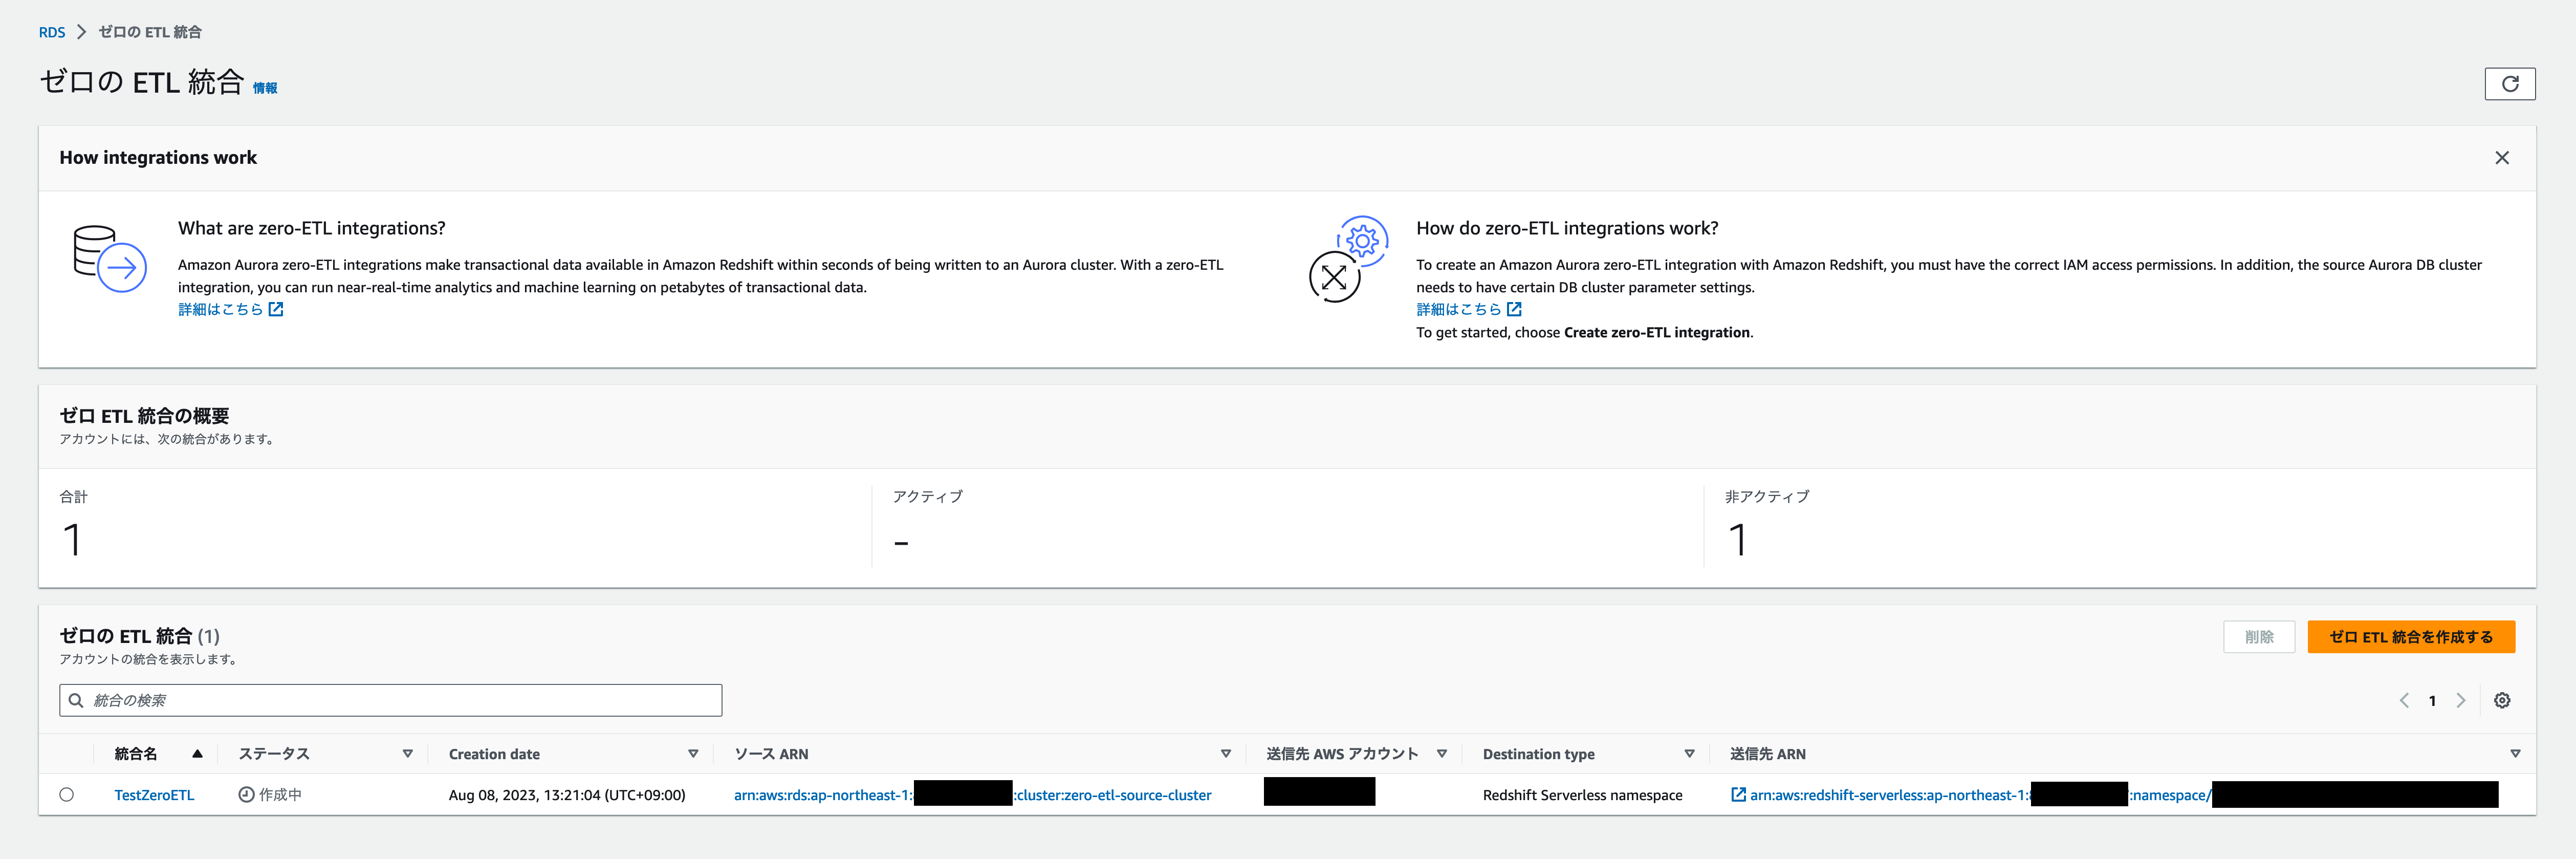Click the 非アクティブ count value
The width and height of the screenshot is (2576, 859).
click(1738, 540)
